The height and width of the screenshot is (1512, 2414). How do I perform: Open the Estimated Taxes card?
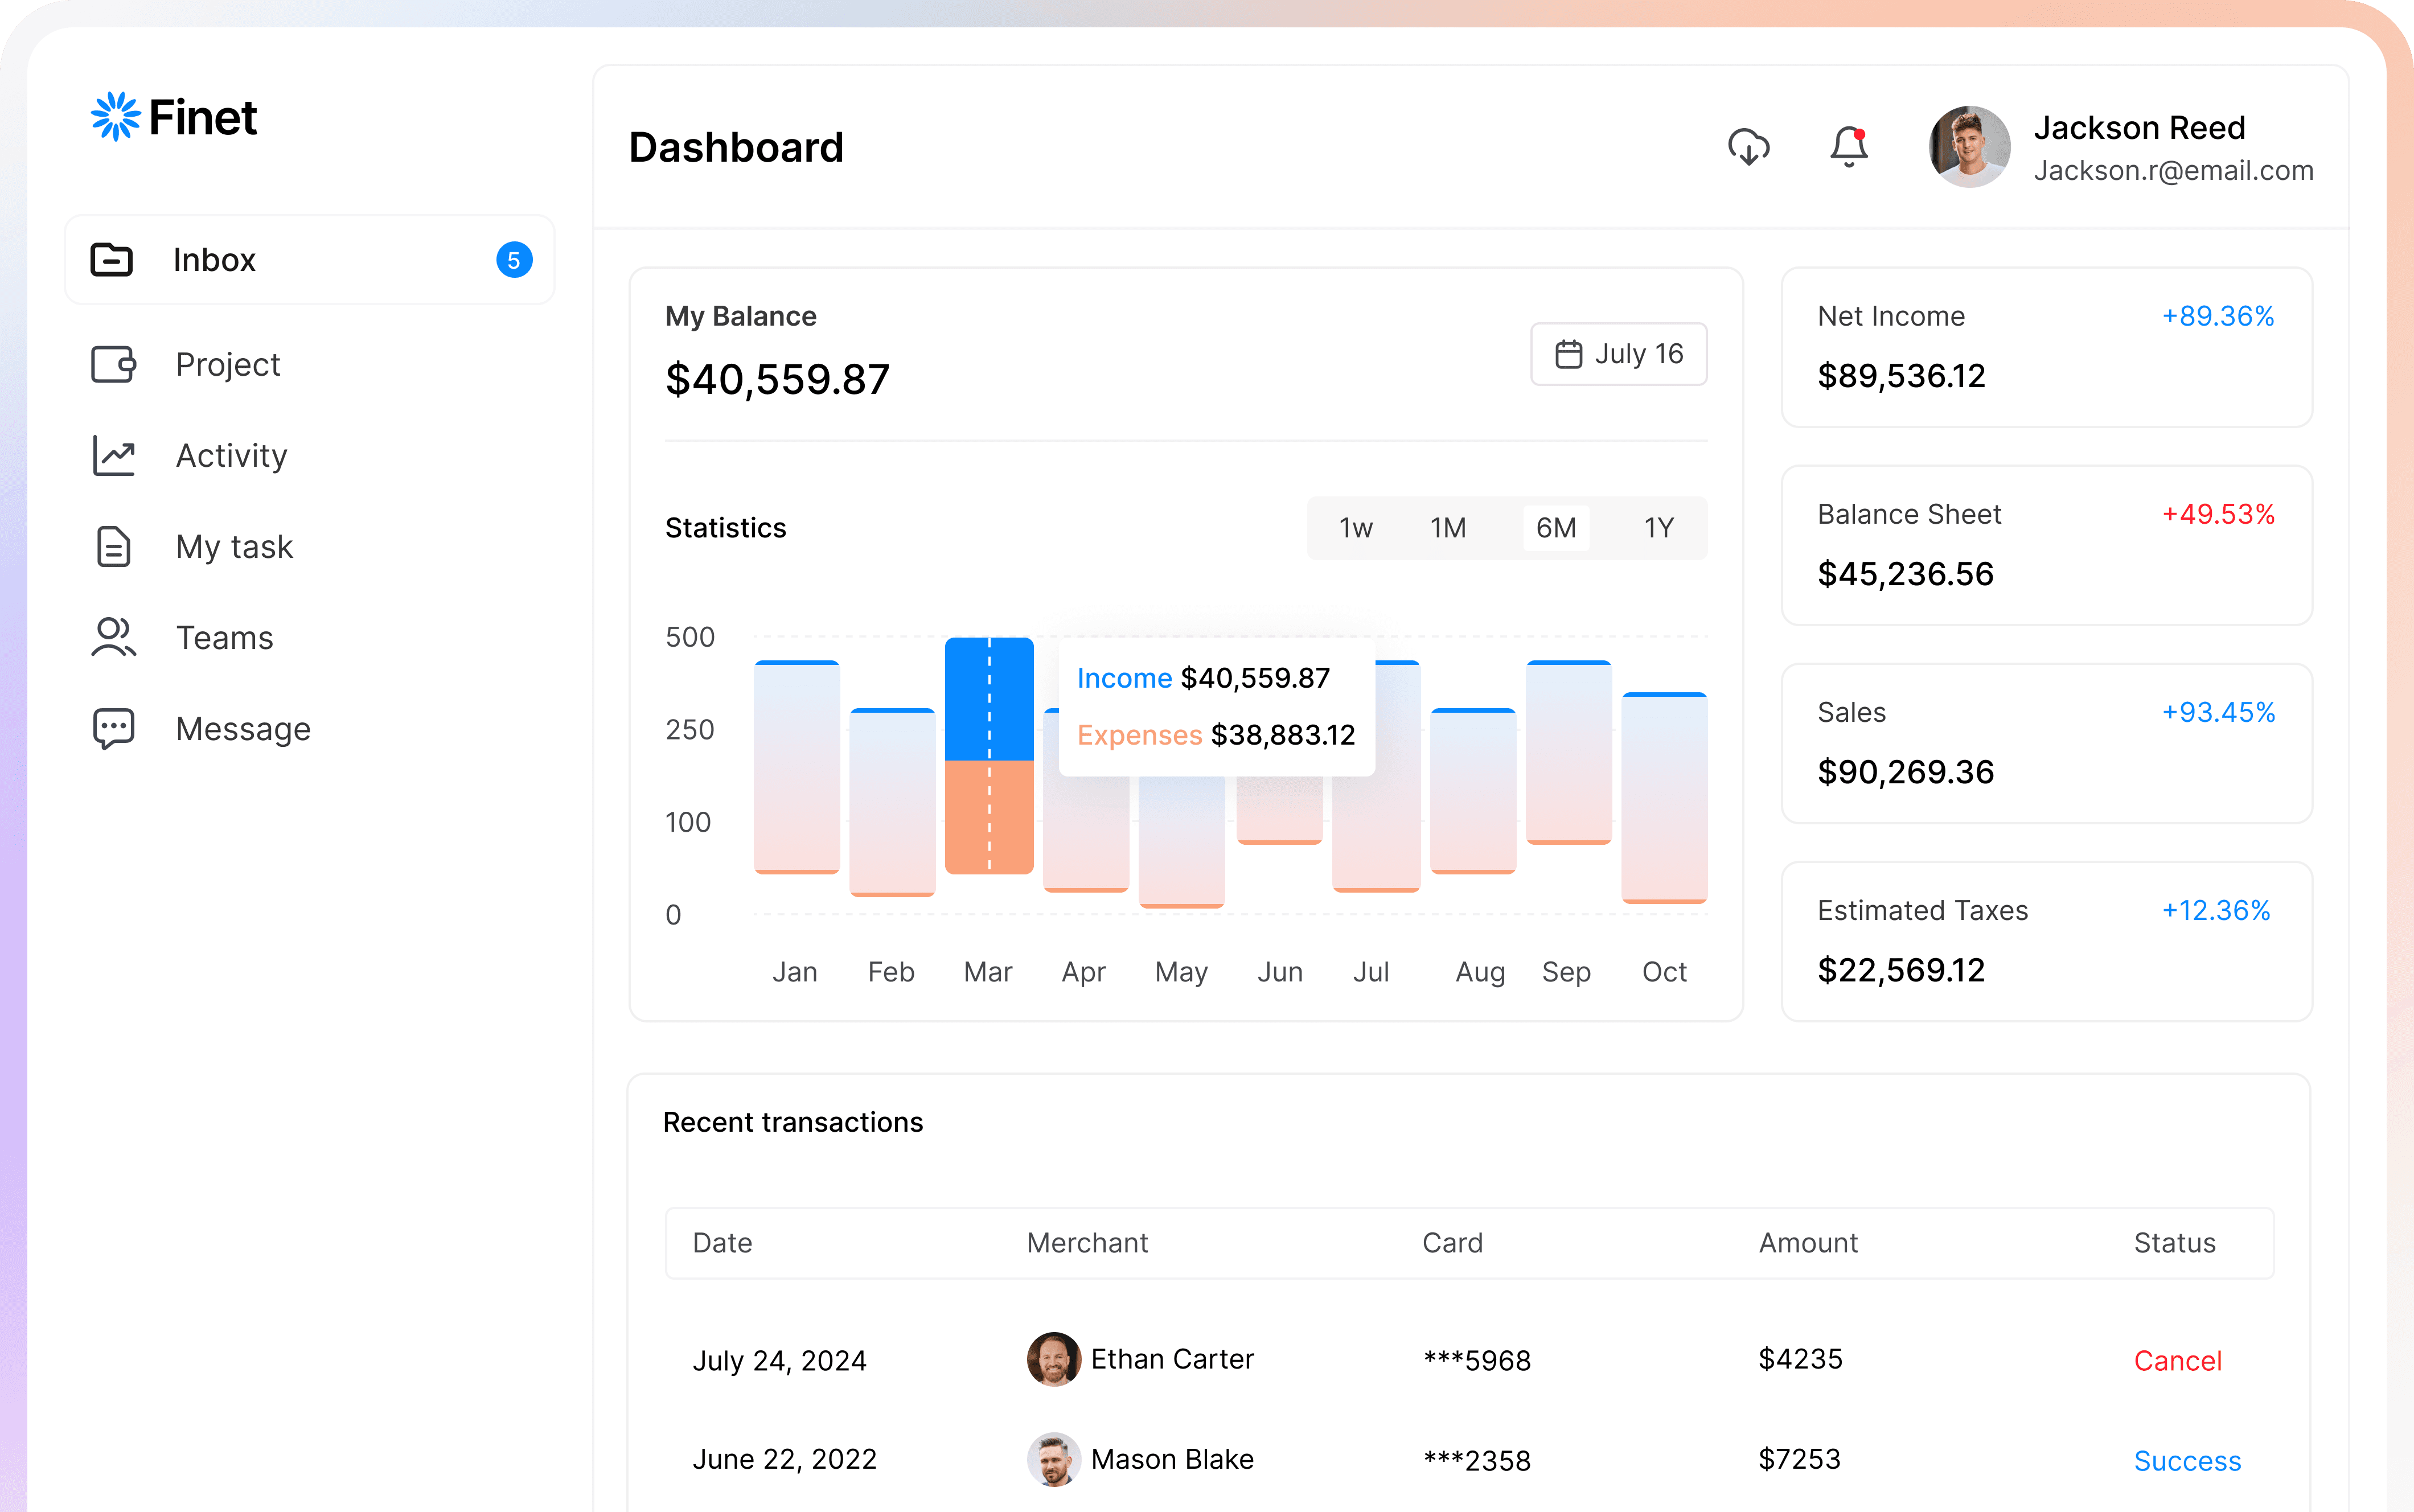tap(2047, 941)
